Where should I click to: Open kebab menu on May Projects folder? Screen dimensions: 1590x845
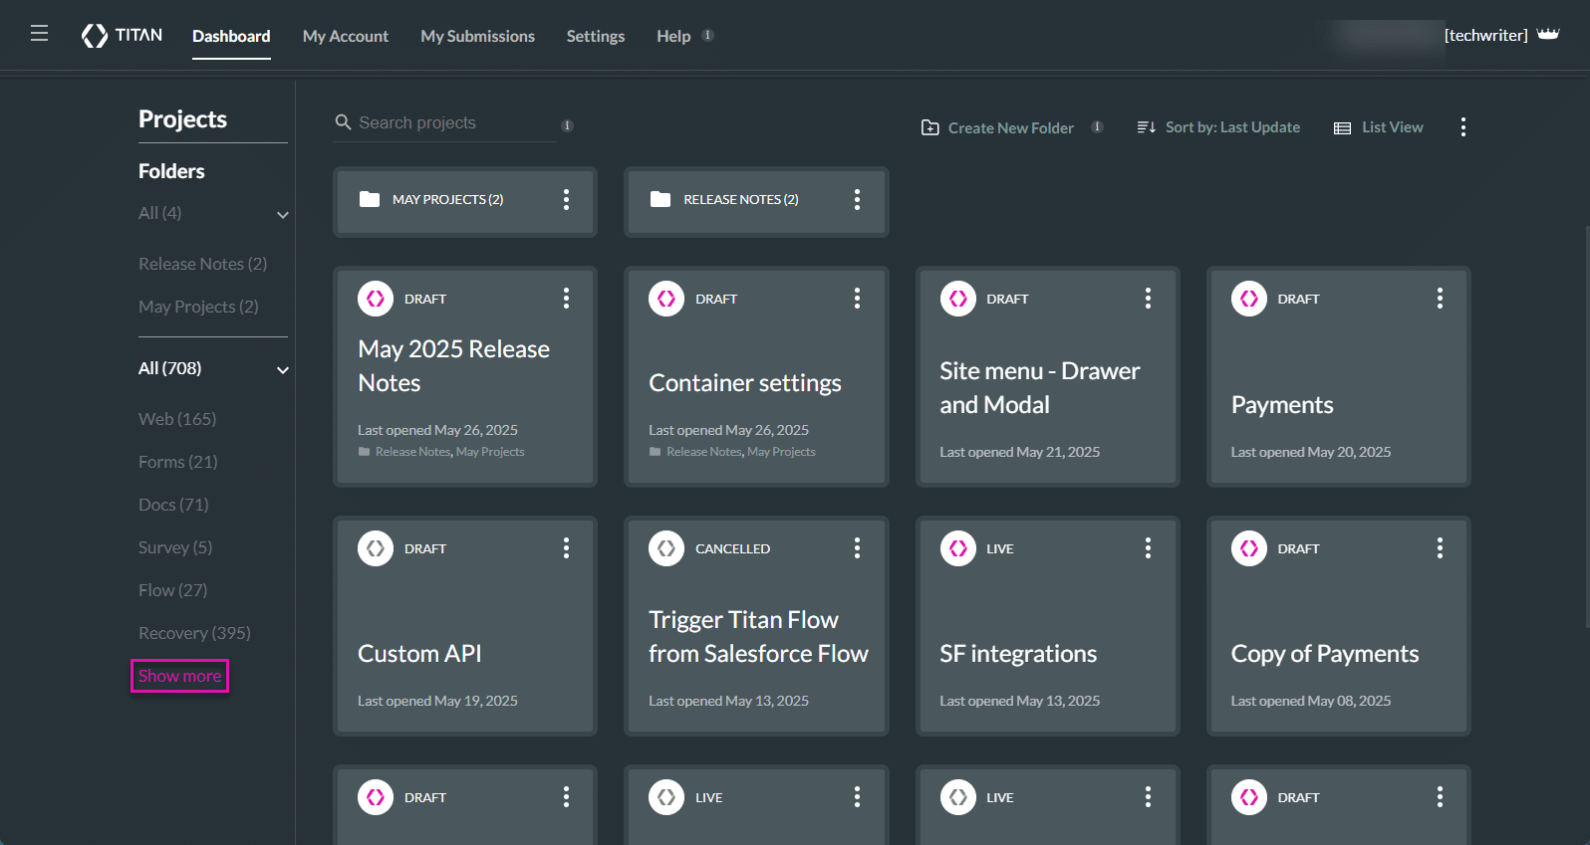pyautogui.click(x=566, y=200)
